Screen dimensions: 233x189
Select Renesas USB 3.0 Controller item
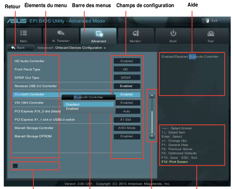click(36, 86)
